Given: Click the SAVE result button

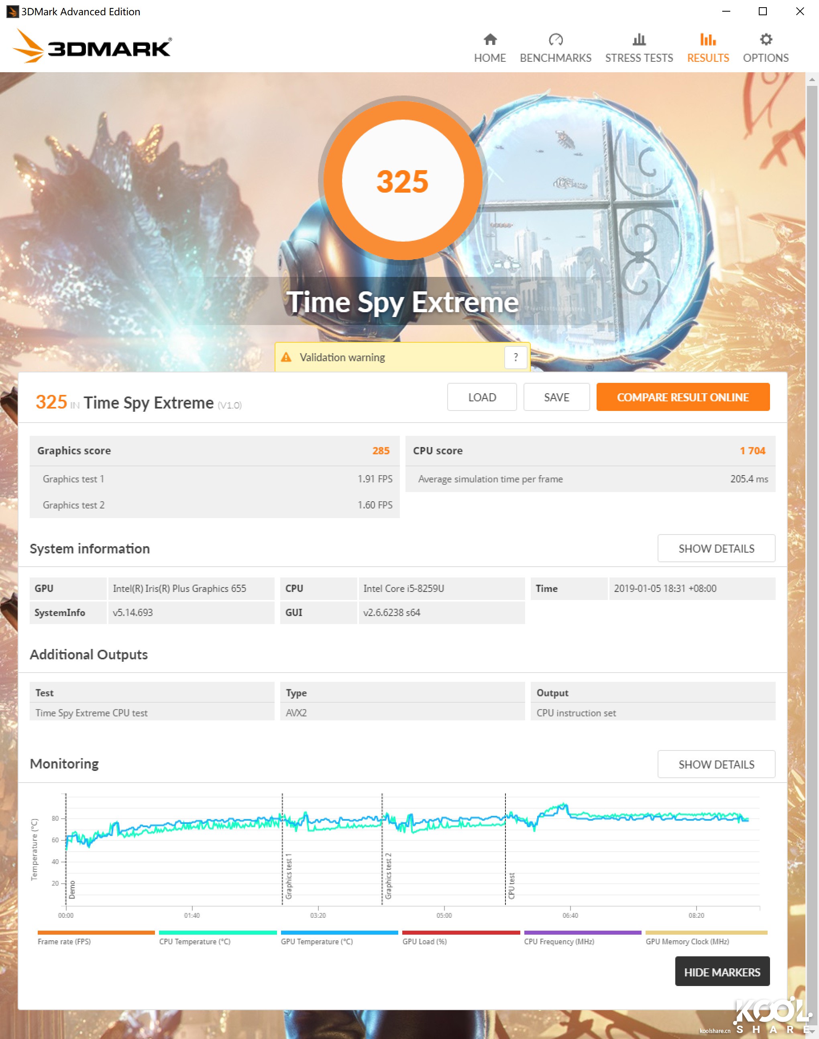Looking at the screenshot, I should pos(556,397).
